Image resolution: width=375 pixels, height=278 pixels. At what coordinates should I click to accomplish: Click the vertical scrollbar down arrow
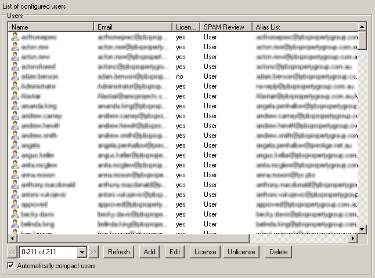pos(362,229)
